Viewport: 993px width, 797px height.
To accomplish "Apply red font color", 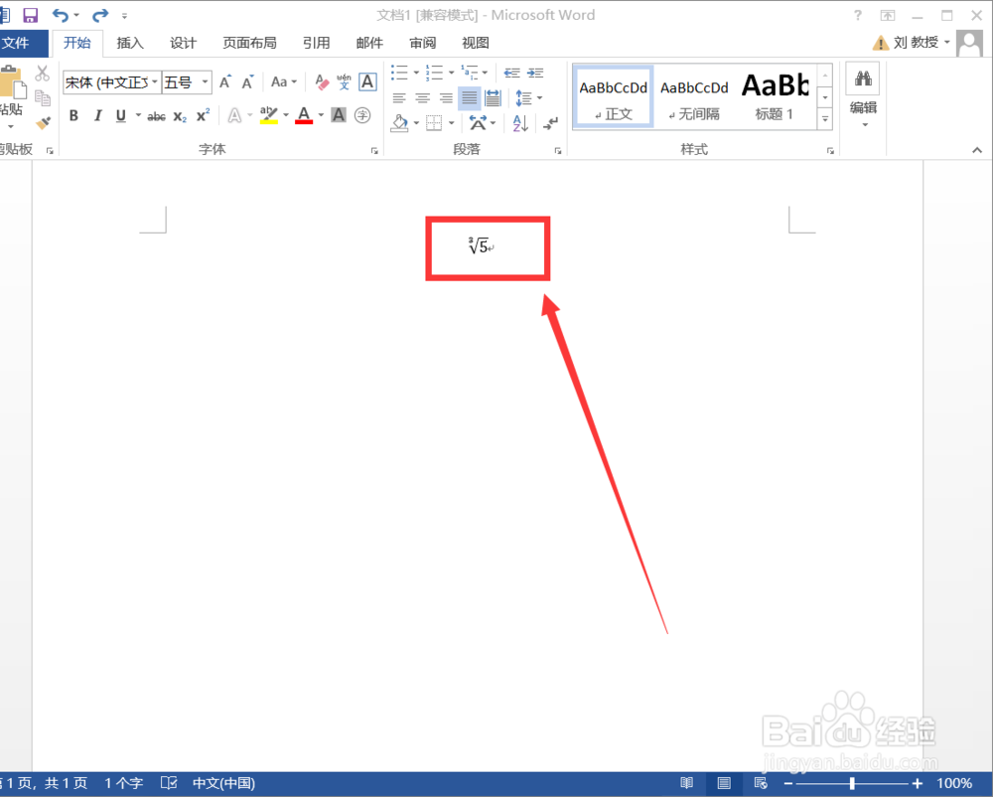I will [304, 115].
